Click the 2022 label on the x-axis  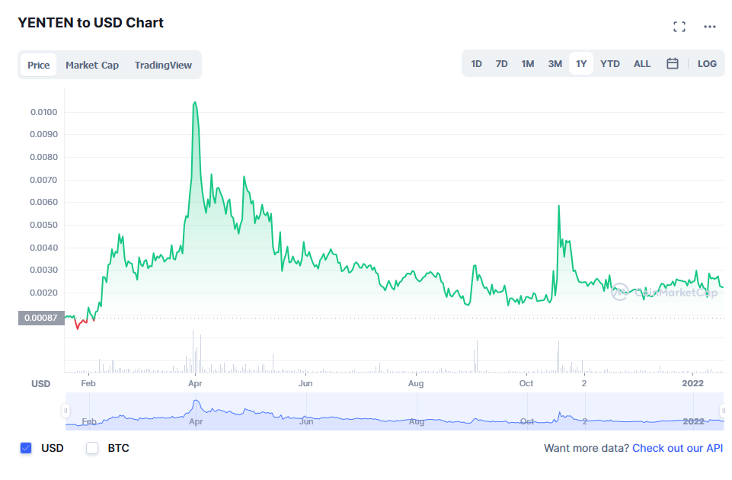pyautogui.click(x=692, y=383)
